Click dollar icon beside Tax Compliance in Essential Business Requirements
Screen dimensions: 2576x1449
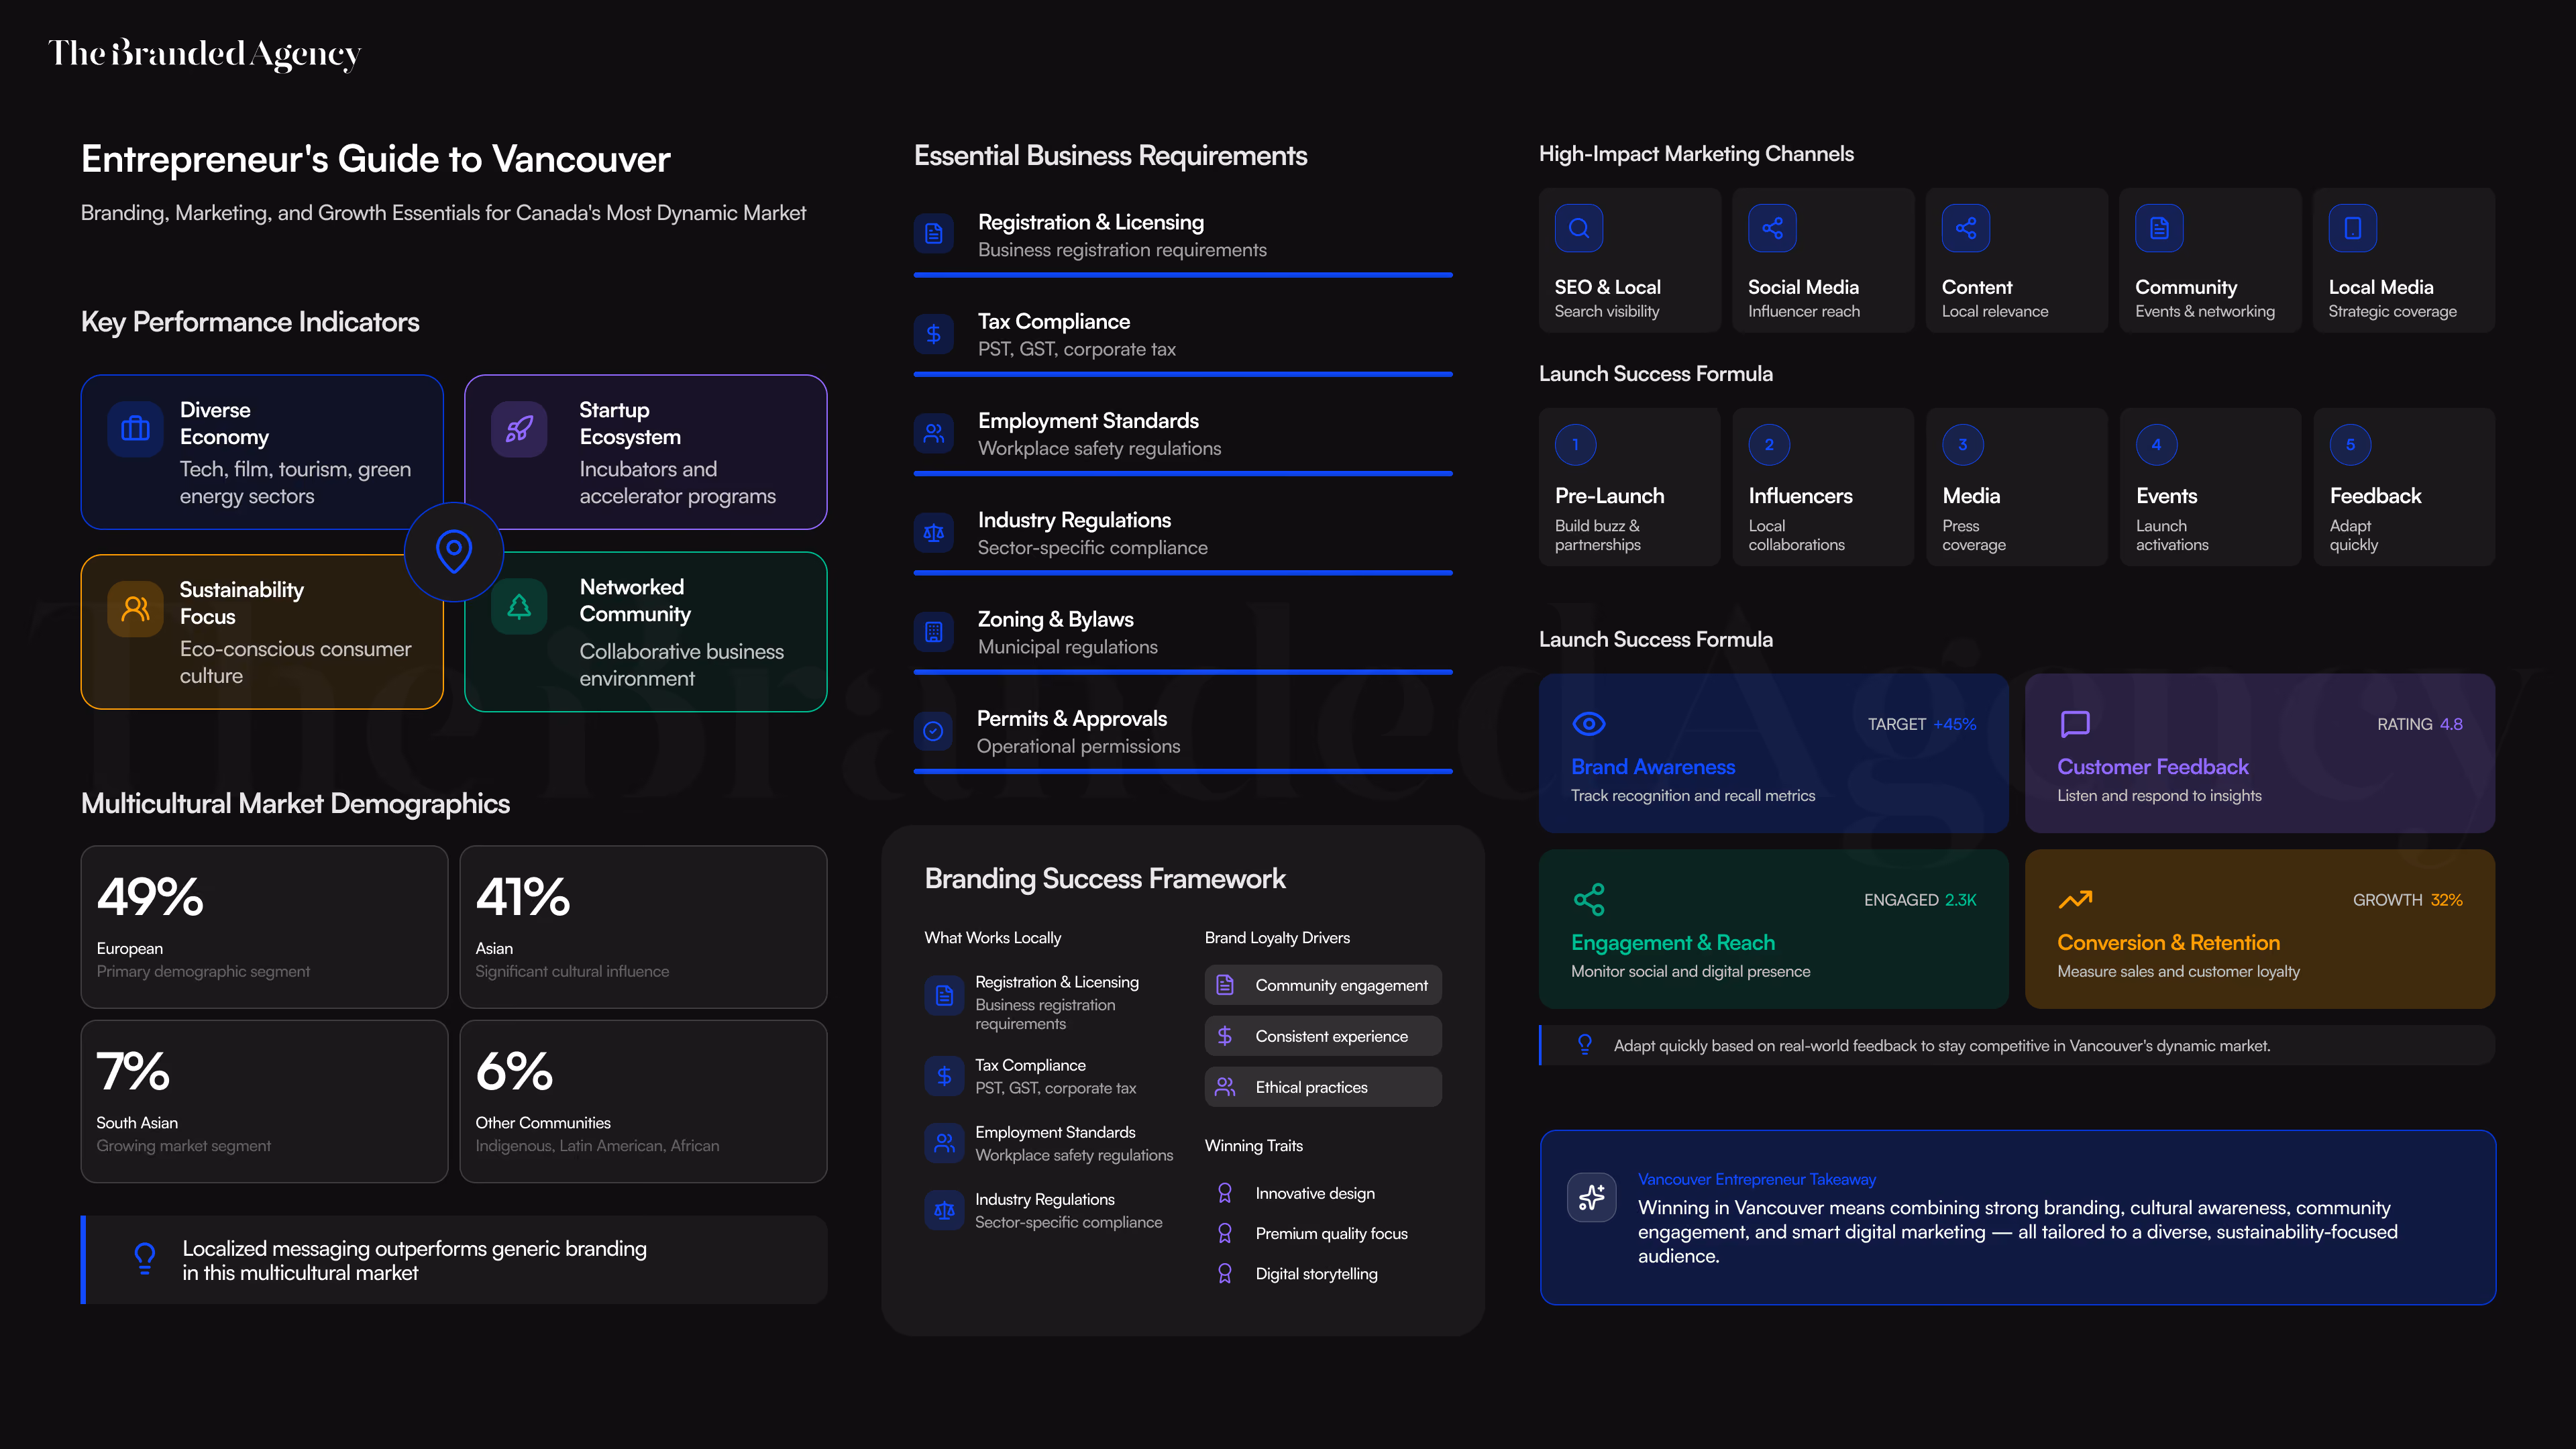tap(933, 334)
